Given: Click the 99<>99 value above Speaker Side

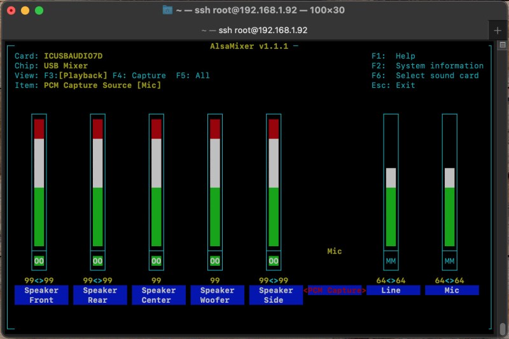Looking at the screenshot, I should pos(274,280).
